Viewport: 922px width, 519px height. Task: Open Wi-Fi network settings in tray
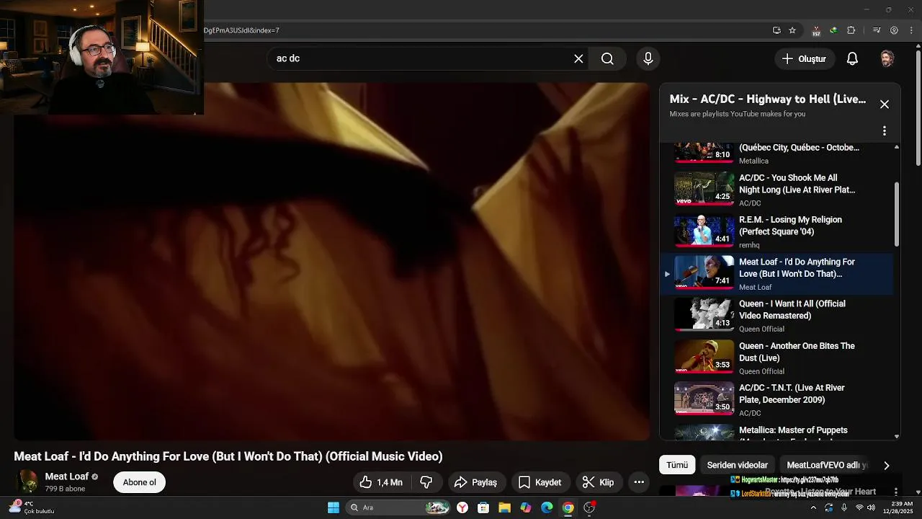(x=859, y=507)
